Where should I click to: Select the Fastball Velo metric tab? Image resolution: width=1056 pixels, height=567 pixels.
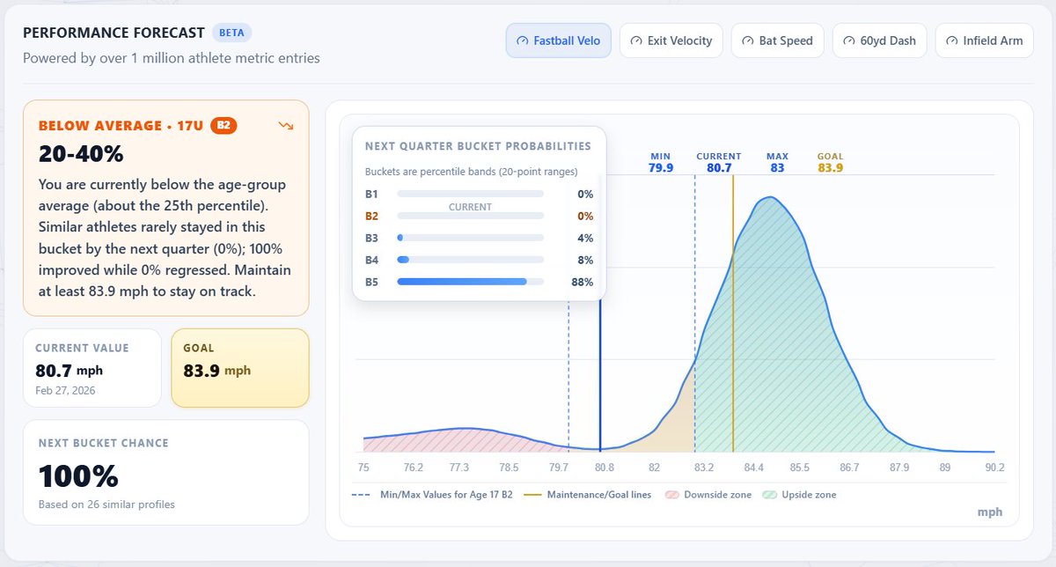558,40
